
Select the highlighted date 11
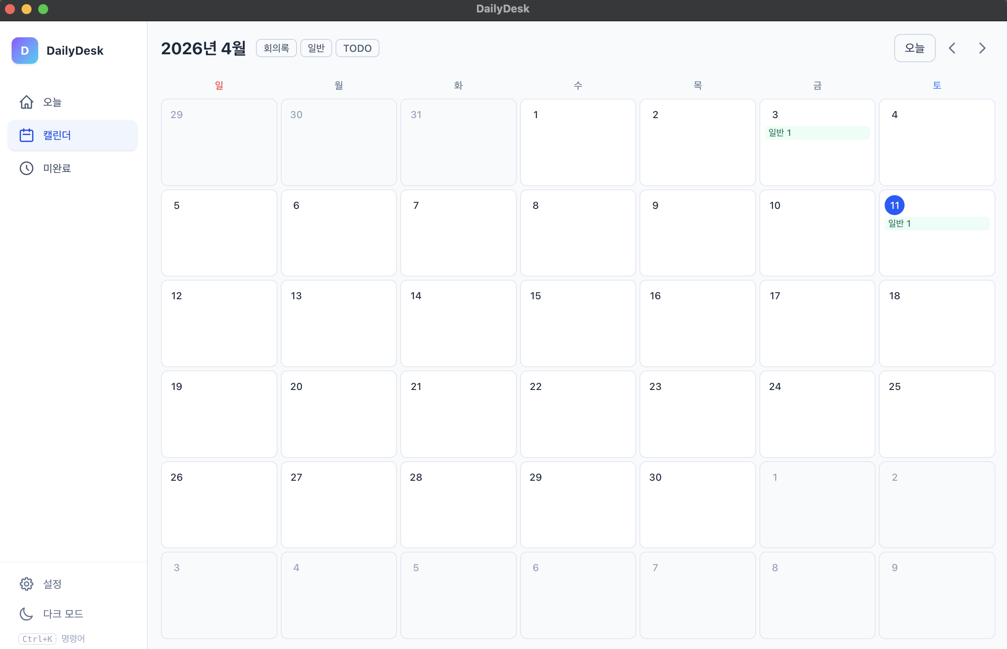pos(894,205)
